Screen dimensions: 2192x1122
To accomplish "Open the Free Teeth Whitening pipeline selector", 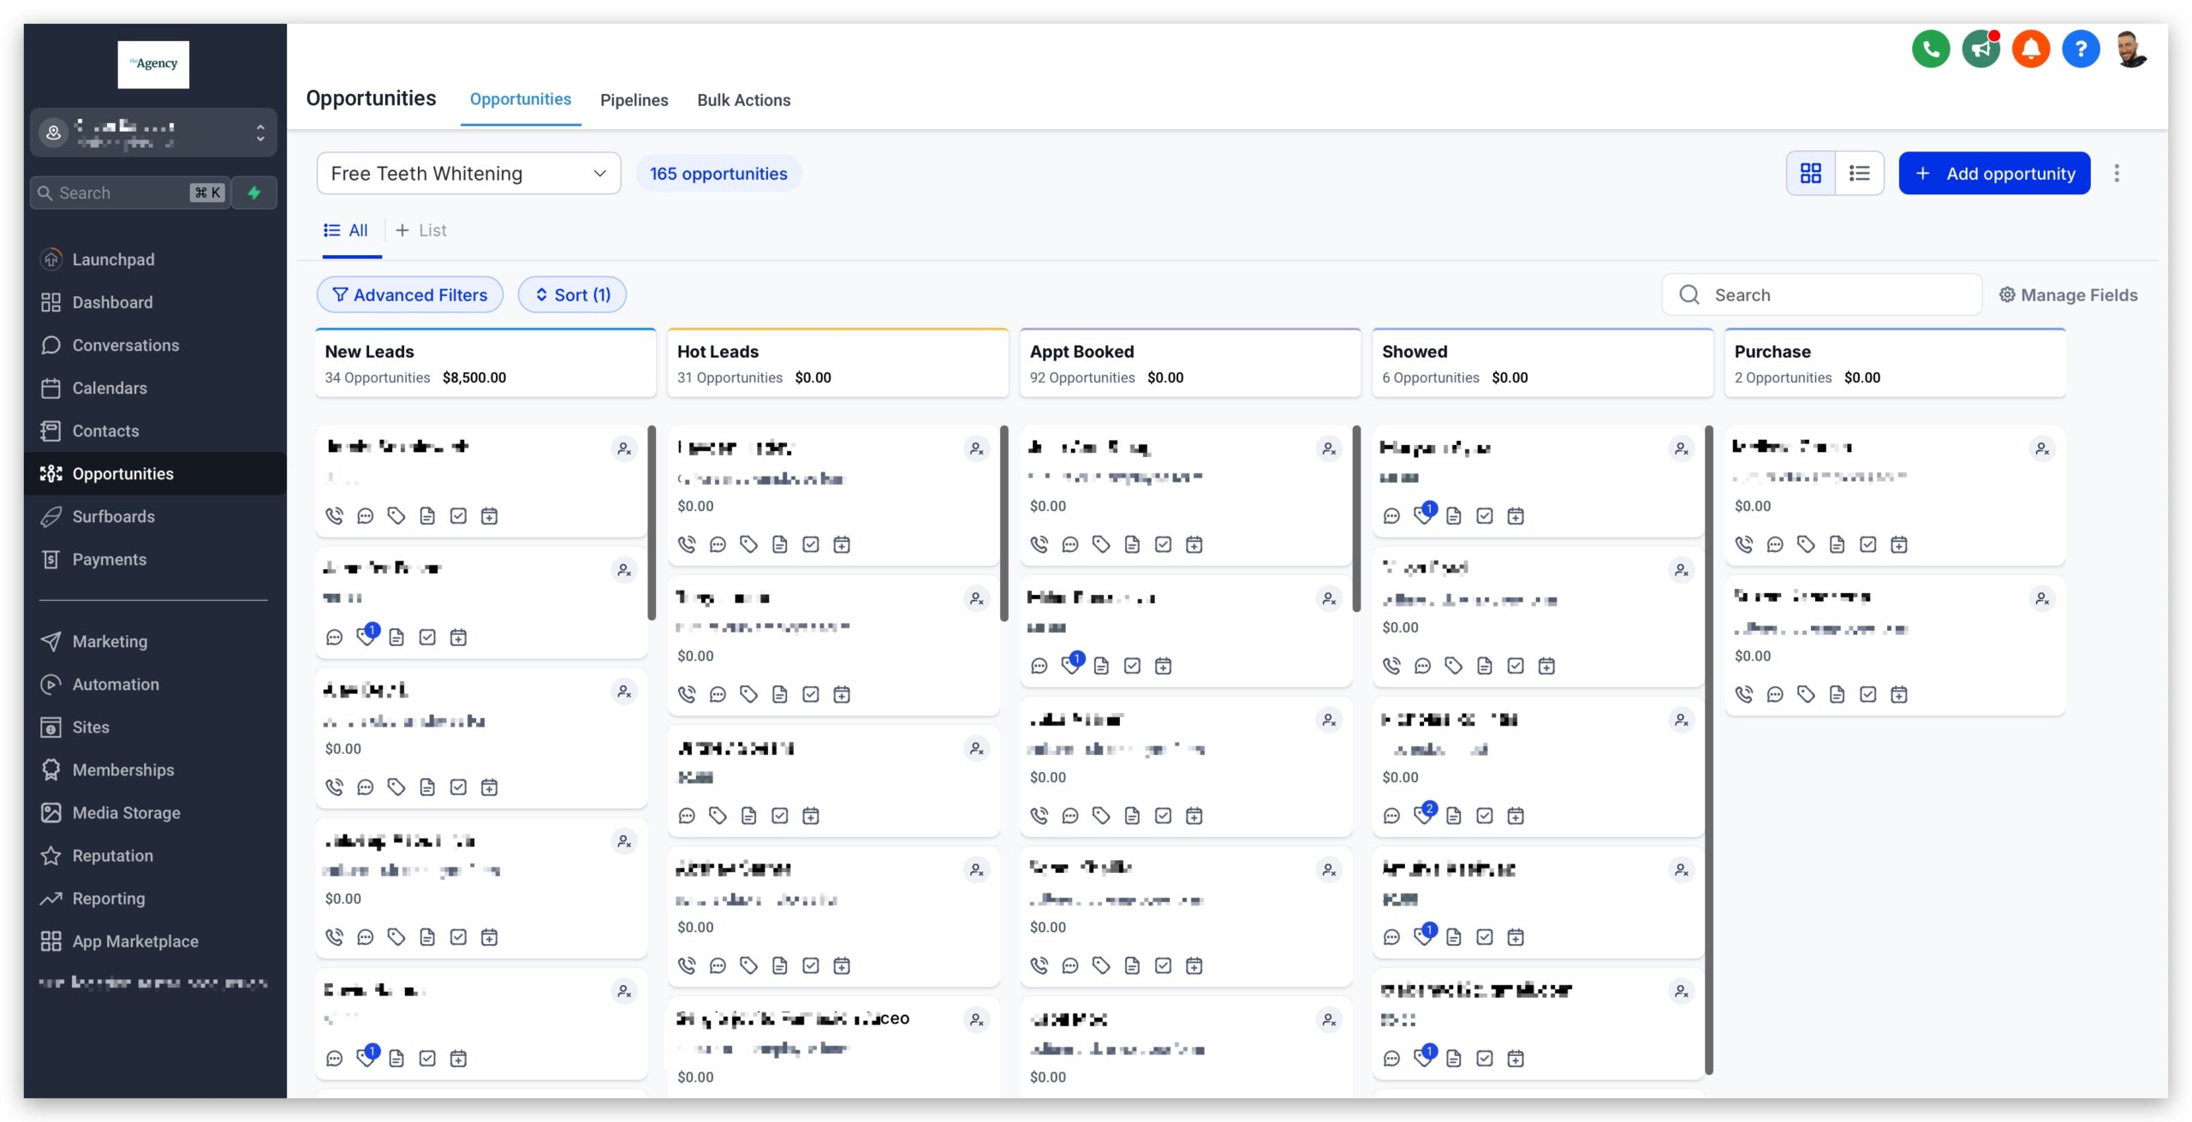I will click(468, 173).
